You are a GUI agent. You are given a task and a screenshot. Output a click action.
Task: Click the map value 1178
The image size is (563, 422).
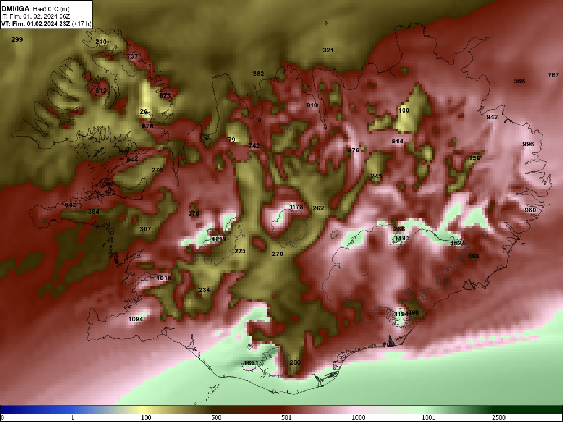[x=296, y=208]
